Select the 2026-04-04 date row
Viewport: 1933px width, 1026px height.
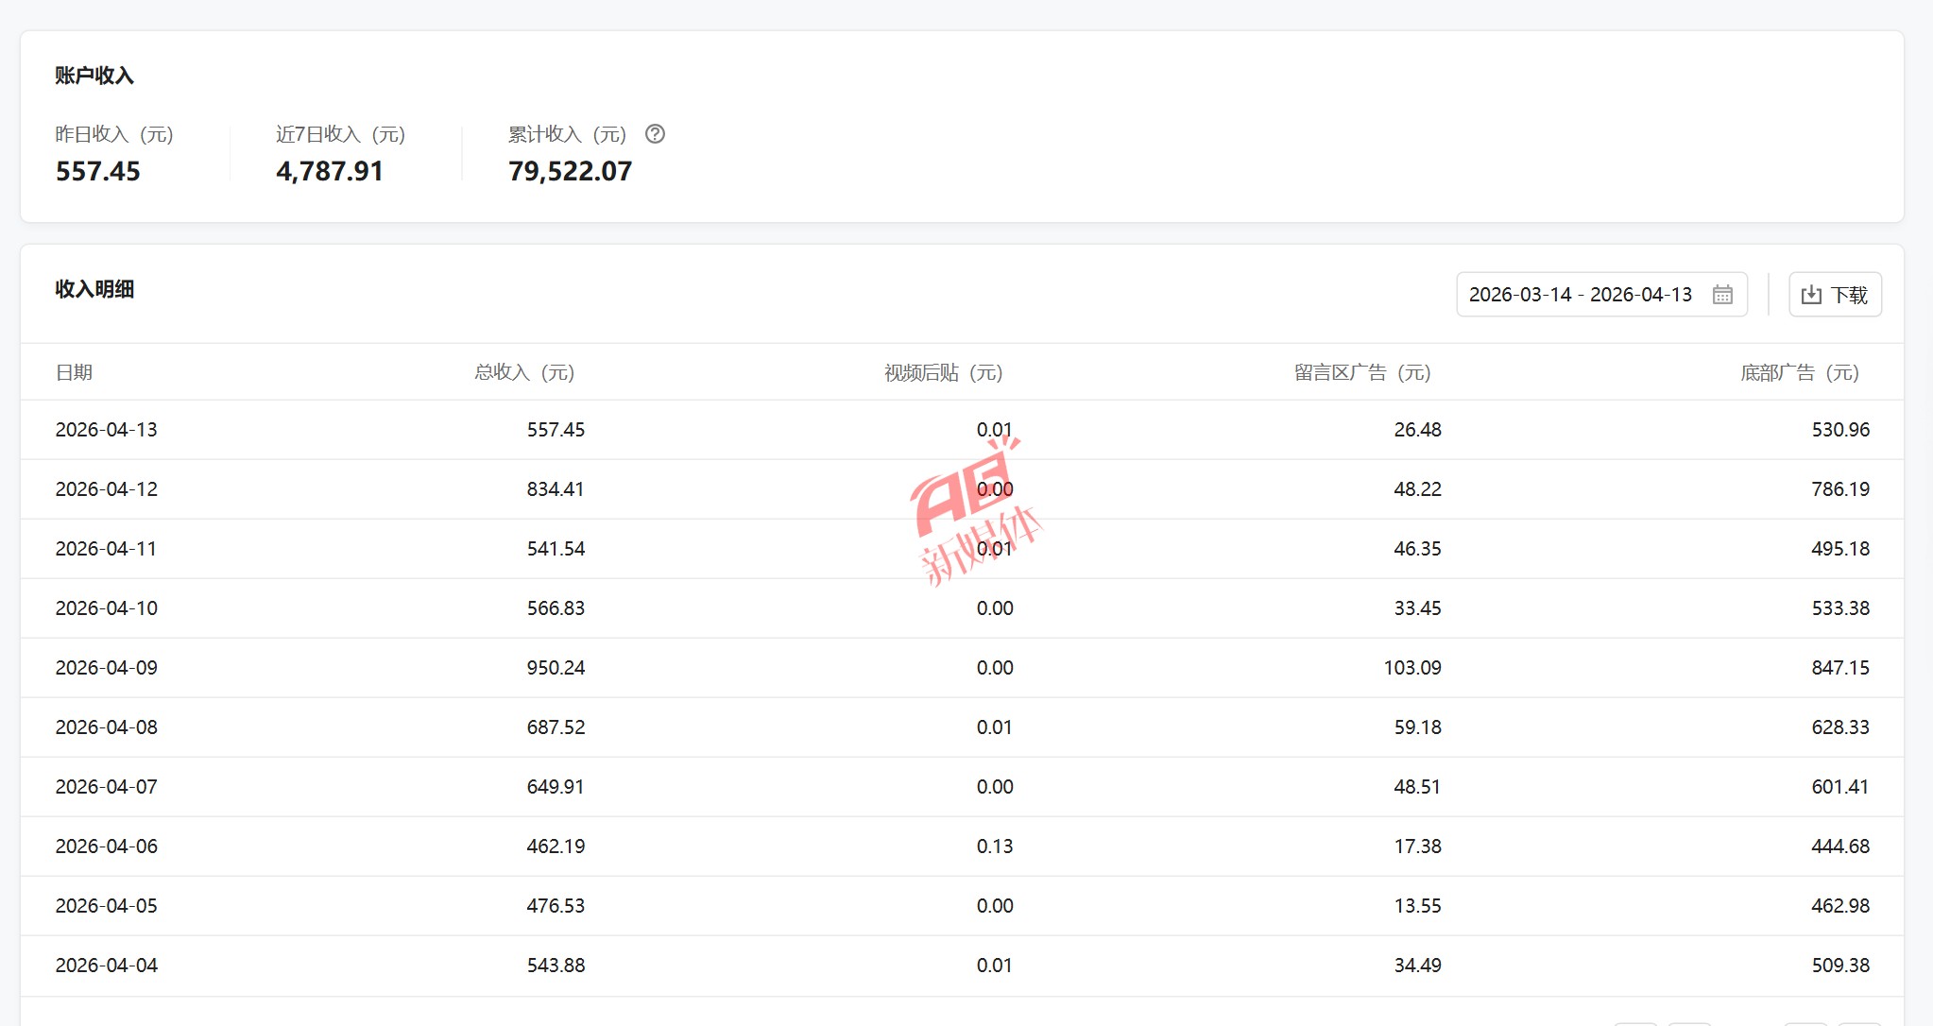coord(962,966)
